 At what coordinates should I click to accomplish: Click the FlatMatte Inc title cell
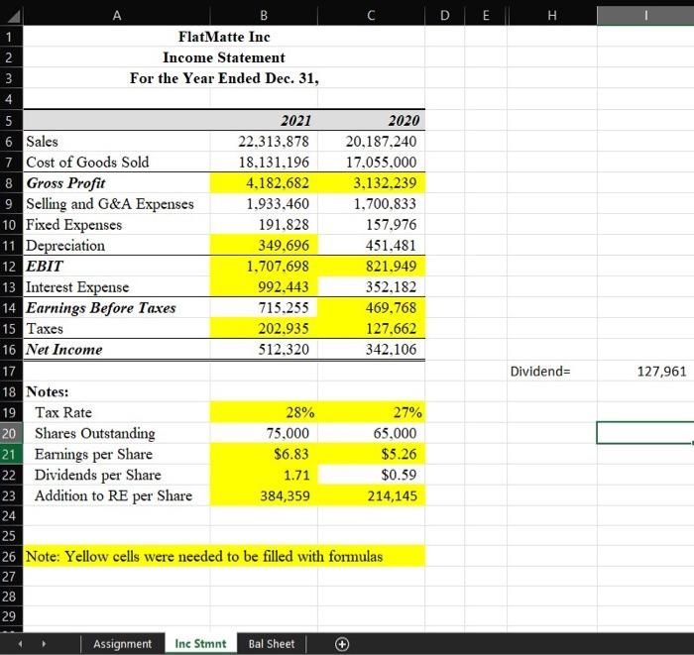[224, 37]
